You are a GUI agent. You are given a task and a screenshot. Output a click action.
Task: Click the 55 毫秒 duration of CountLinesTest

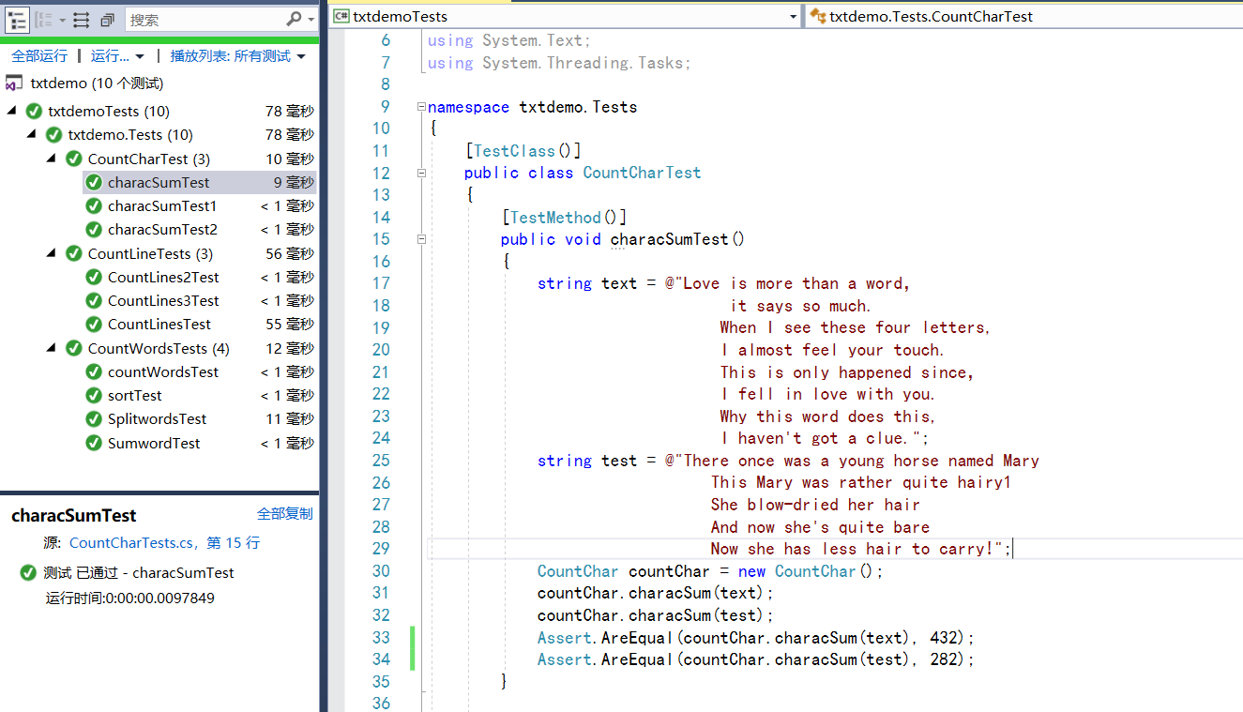290,325
